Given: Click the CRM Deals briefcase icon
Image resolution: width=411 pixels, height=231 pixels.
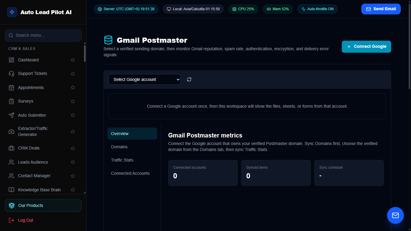Looking at the screenshot, I should click(x=11, y=148).
